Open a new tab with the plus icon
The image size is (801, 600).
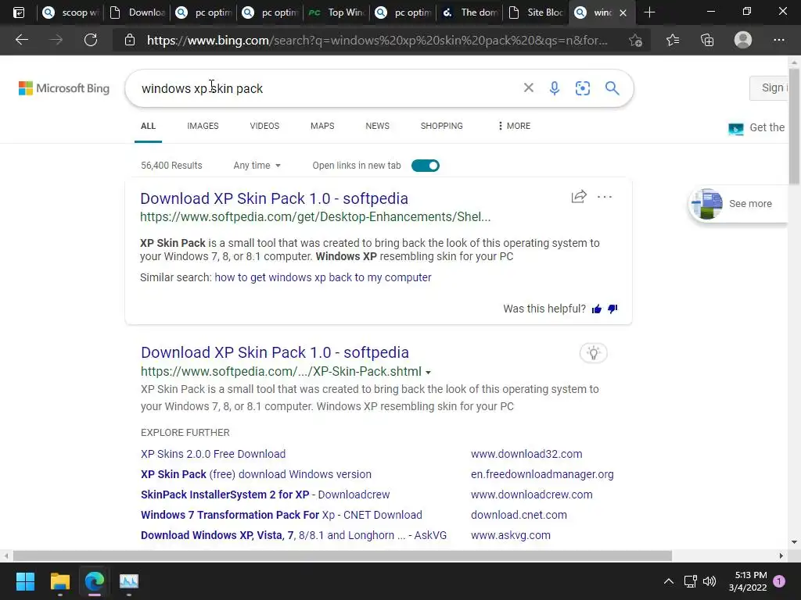pos(649,12)
